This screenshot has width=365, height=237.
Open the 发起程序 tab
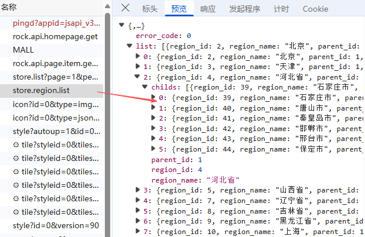click(x=245, y=9)
